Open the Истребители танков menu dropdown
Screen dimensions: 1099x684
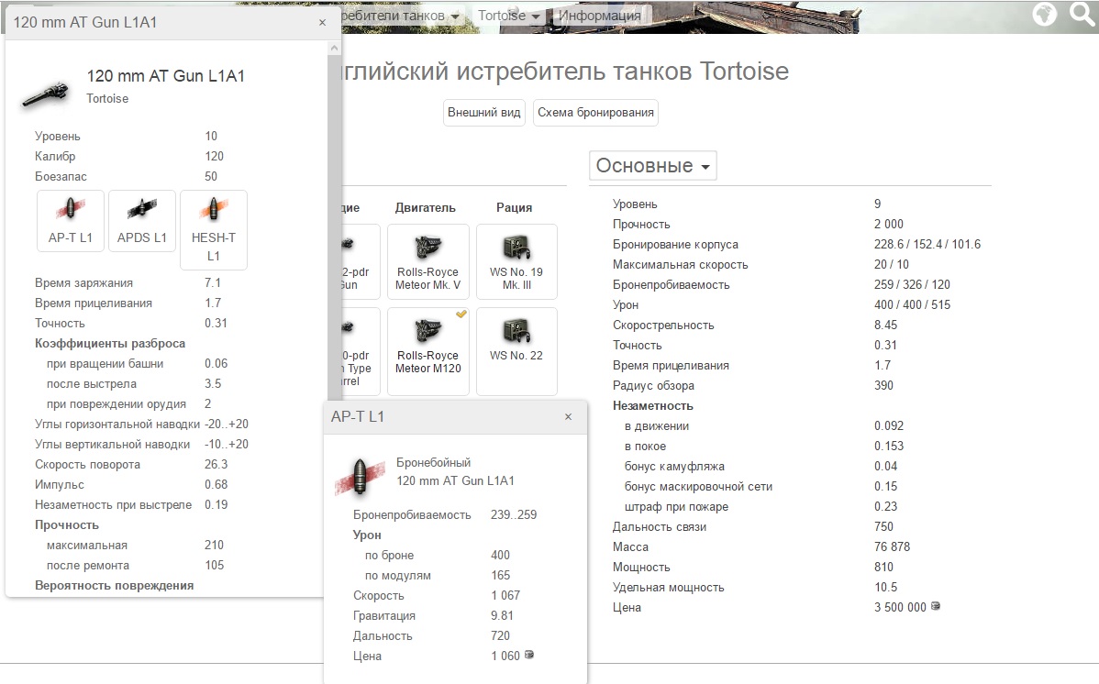click(401, 16)
